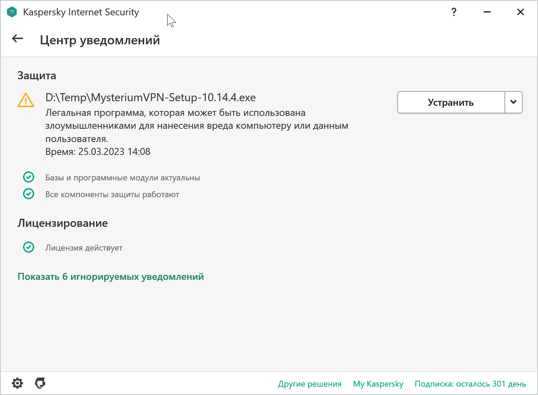Click the Лицензирование section heading
This screenshot has width=538, height=395.
point(63,223)
